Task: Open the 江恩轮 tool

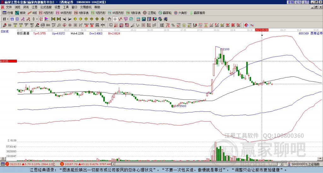Action: pos(150,13)
